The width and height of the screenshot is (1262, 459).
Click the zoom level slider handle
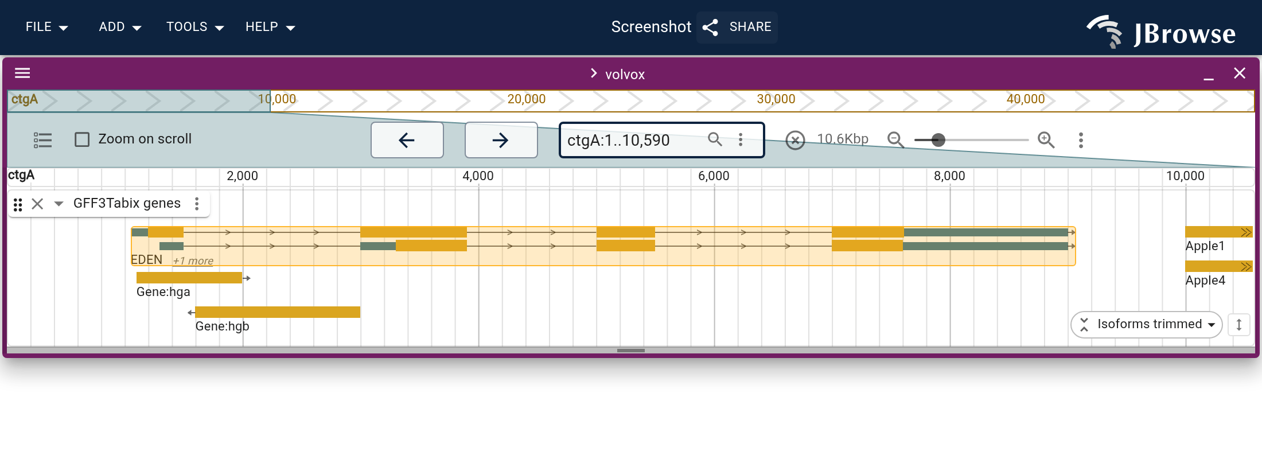pos(938,140)
